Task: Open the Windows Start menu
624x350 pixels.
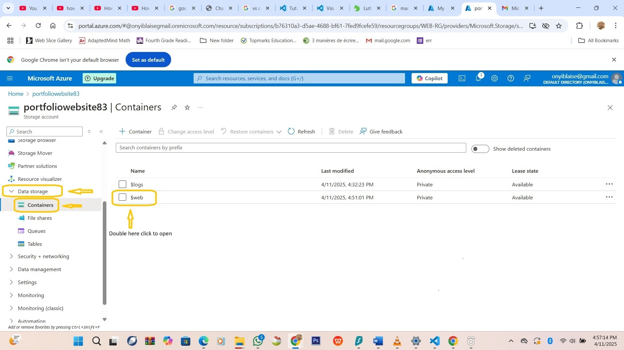Action: tap(78, 341)
